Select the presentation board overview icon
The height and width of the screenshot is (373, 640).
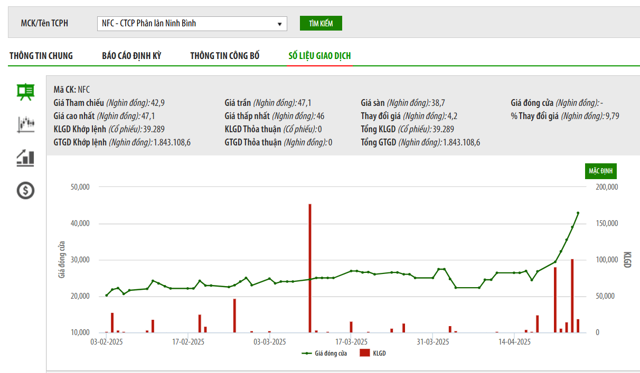(x=25, y=92)
